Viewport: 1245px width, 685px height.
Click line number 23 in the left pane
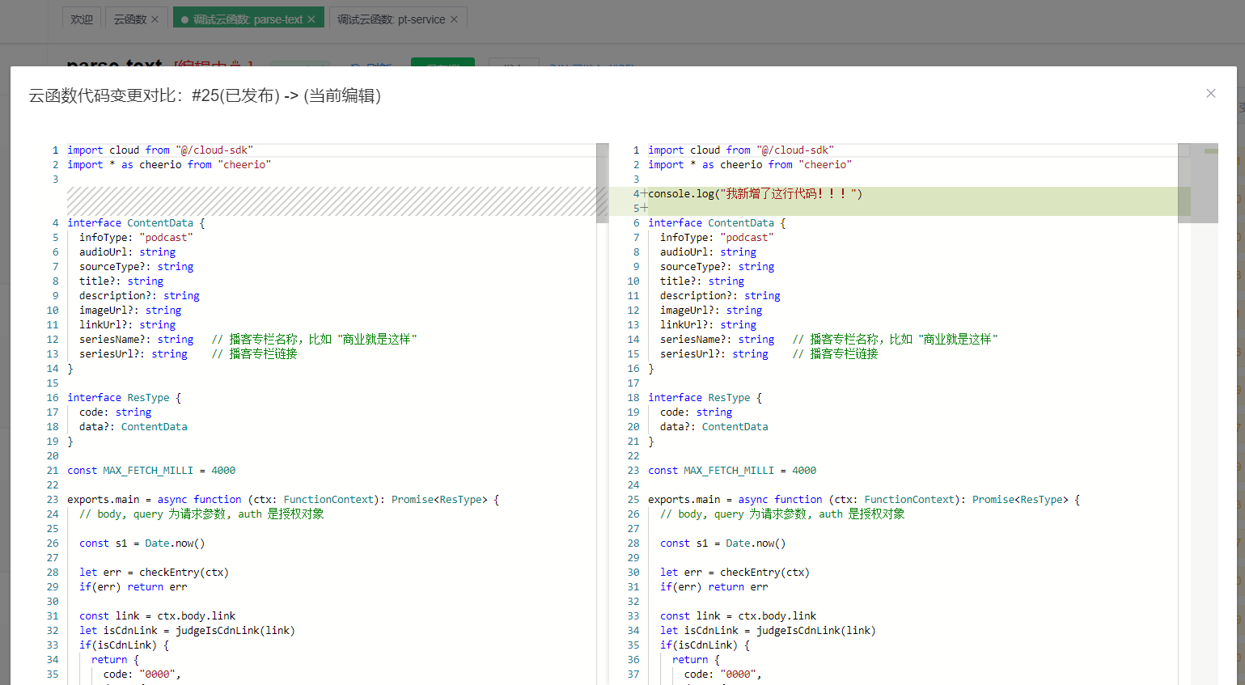[53, 500]
